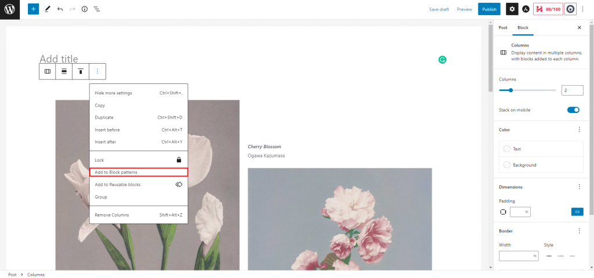This screenshot has height=278, width=594.
Task: Undo the last change
Action: click(60, 9)
